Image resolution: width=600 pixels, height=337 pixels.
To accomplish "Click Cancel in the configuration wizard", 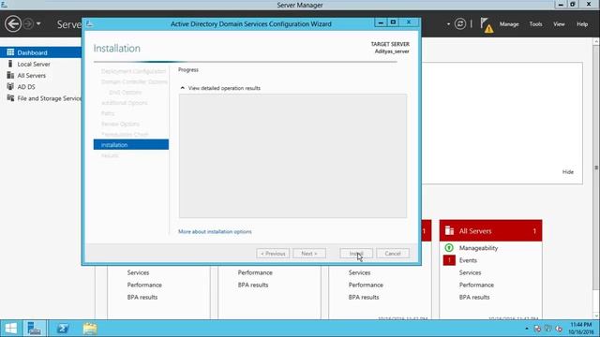I will (393, 254).
